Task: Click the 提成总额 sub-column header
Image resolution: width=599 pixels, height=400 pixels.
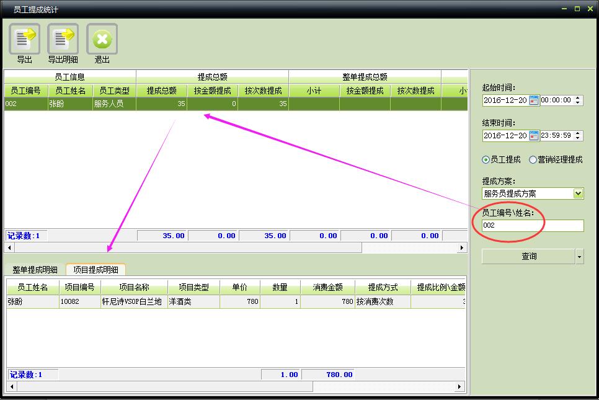Action: point(162,91)
